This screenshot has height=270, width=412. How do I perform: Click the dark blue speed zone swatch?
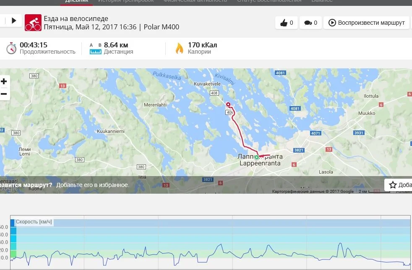point(12,223)
